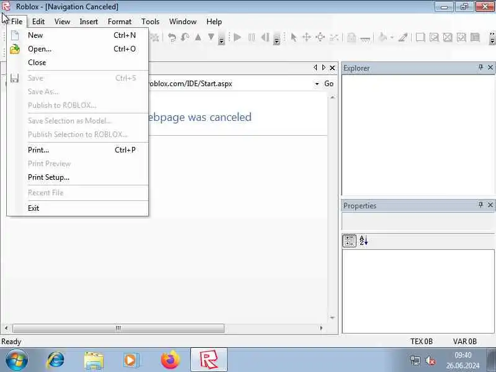Screen dimensions: 496x372
Task: Click the empty square surface icon
Action: tap(420, 38)
